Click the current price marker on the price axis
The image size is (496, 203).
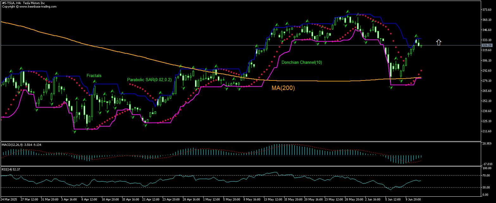click(486, 45)
